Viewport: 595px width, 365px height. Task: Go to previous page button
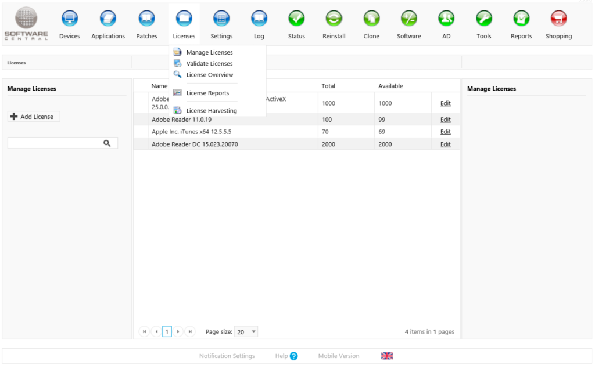click(156, 332)
